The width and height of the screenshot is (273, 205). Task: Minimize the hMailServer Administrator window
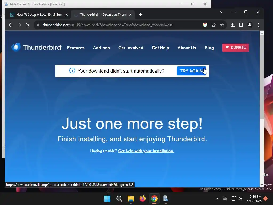[181, 4]
